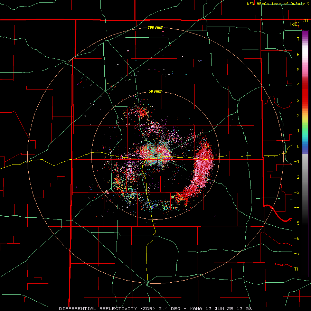Click the 50 NMI range ring label
The image size is (311, 311).
155,91
